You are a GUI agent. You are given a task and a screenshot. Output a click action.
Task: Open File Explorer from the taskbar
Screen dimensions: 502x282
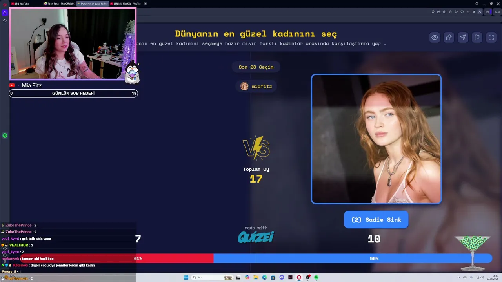click(256, 277)
